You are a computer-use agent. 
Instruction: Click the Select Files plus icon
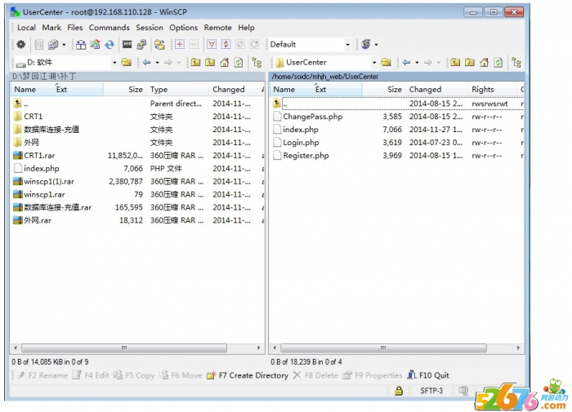click(180, 44)
